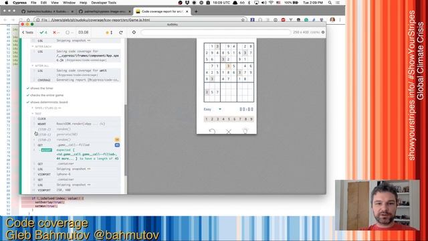This screenshot has height=241, width=428.
Task: Open the View menu
Action: (55, 3)
